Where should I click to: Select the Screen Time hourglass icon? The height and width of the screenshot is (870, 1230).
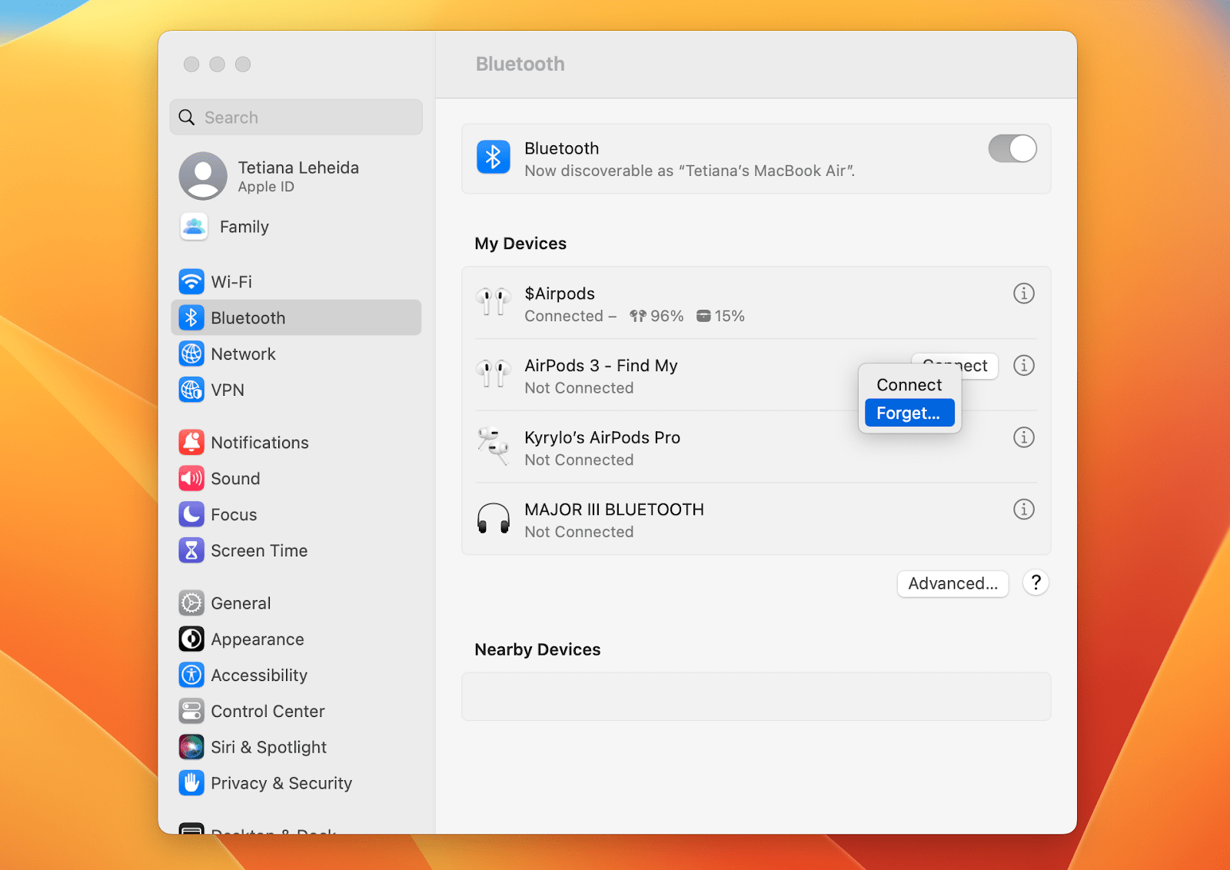pos(191,550)
